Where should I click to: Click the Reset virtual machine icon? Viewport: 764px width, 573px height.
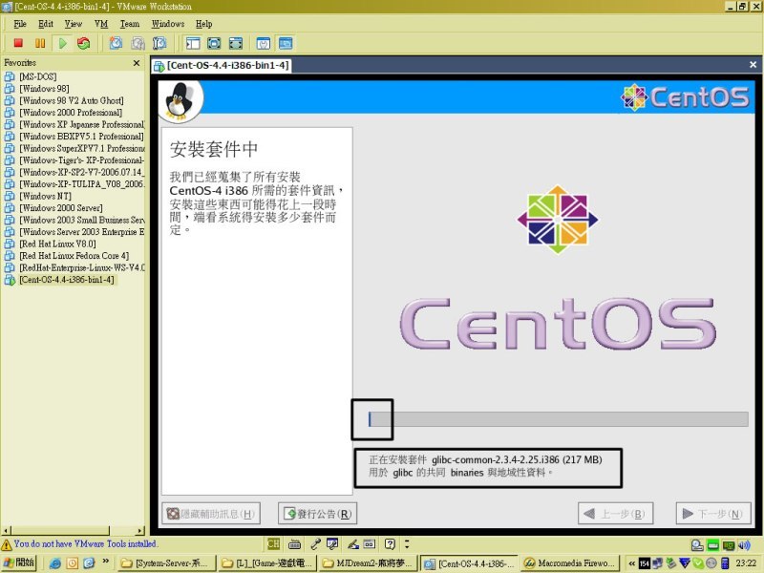tap(84, 43)
